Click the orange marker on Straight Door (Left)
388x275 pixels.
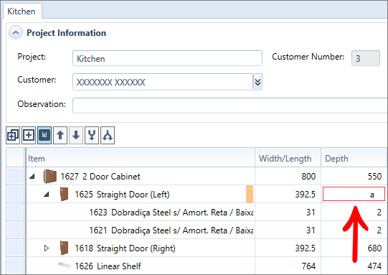tap(250, 195)
